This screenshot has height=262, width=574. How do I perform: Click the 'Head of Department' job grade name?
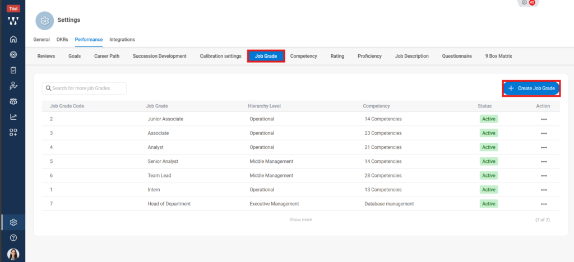point(169,204)
